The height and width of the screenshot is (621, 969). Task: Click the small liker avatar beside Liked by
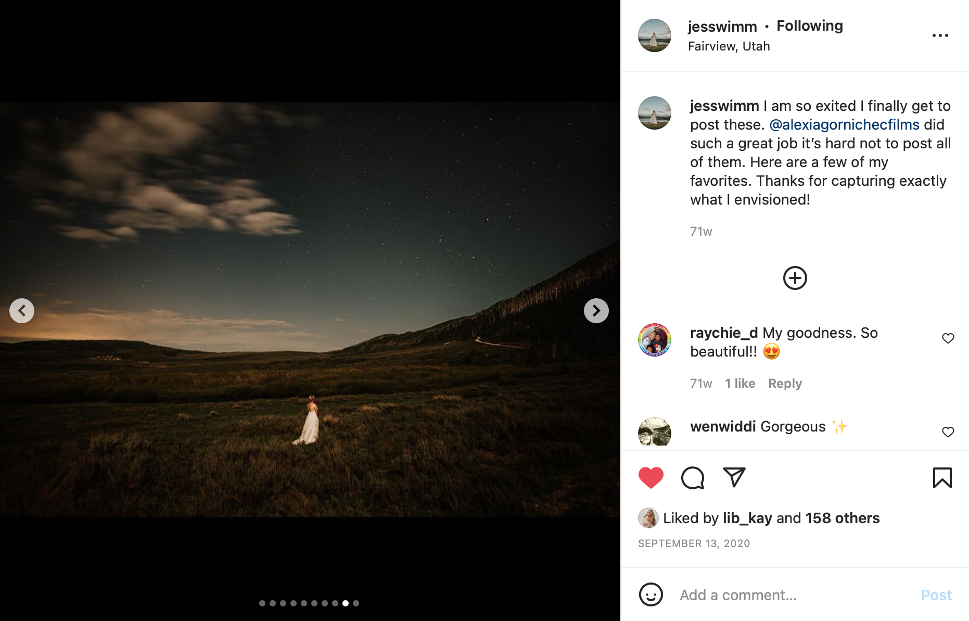(648, 518)
